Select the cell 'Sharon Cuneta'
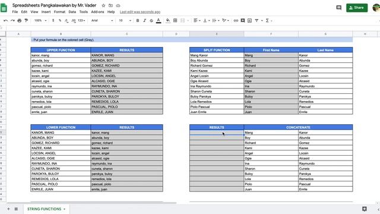380x214 pixels. [217, 92]
